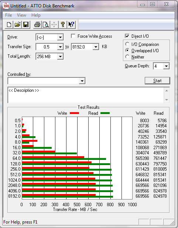The width and height of the screenshot is (178, 228).
Task: Open the Drive dropdown showing [-c-]
Action: pyautogui.click(x=60, y=37)
